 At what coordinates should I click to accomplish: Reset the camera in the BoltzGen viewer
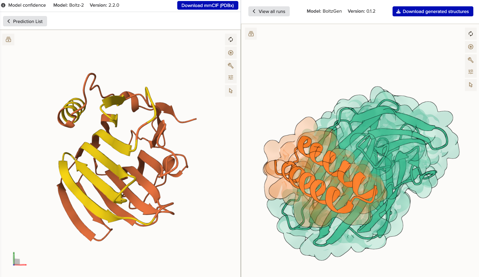tap(471, 34)
